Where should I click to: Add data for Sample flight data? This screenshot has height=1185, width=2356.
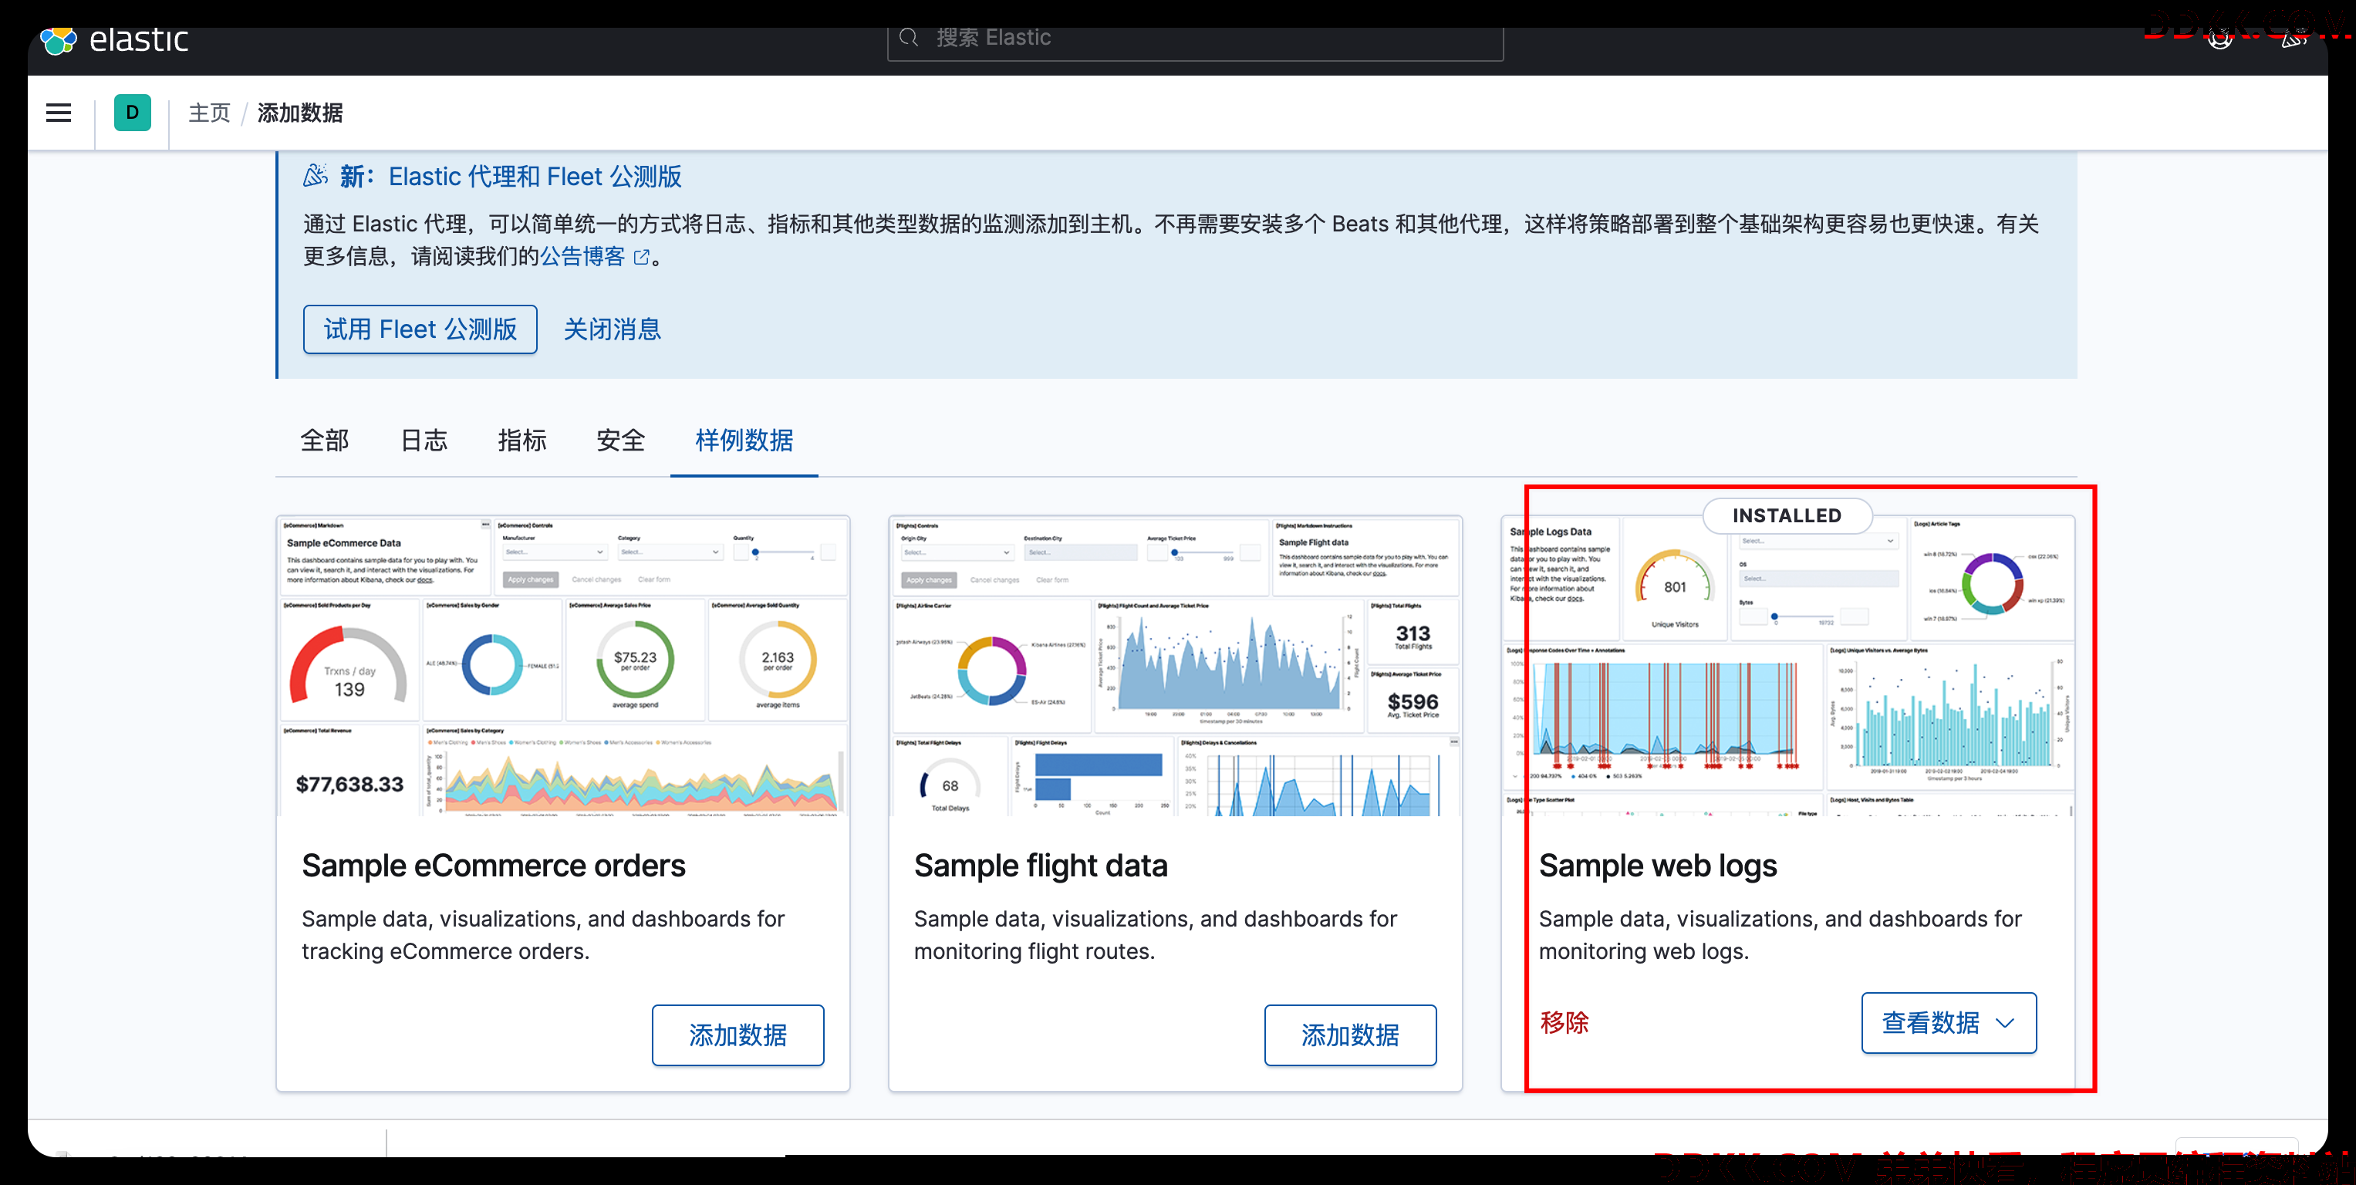[1350, 1035]
